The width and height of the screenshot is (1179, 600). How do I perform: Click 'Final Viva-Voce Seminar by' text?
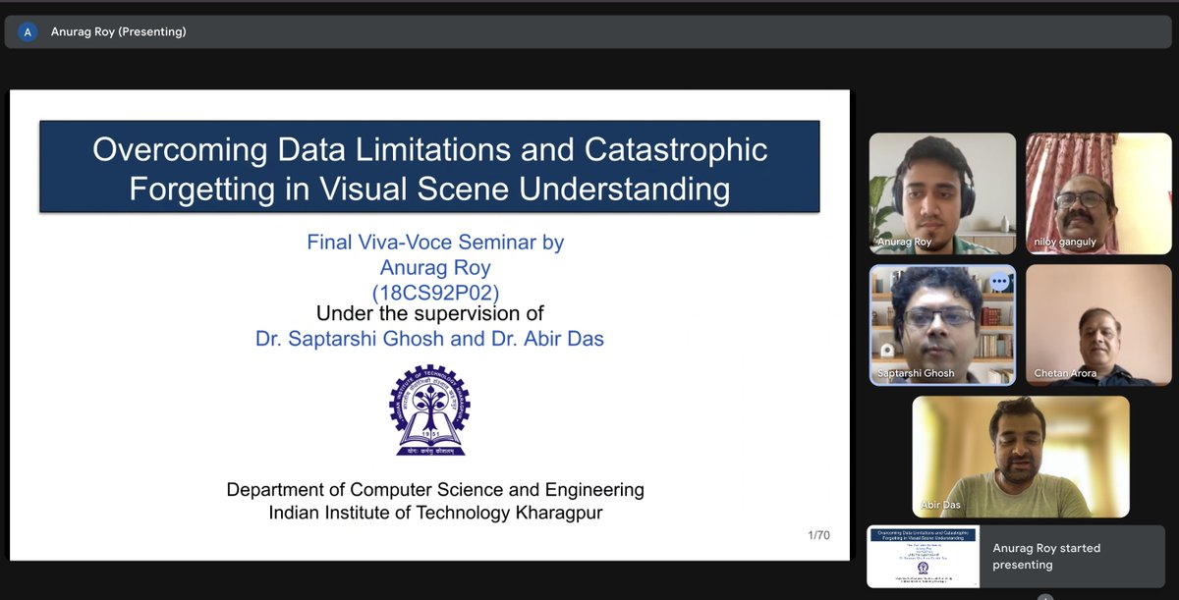tap(435, 242)
